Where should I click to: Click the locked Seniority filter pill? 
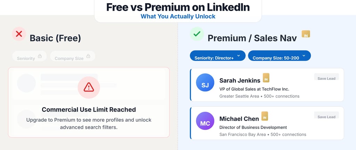(x=30, y=56)
